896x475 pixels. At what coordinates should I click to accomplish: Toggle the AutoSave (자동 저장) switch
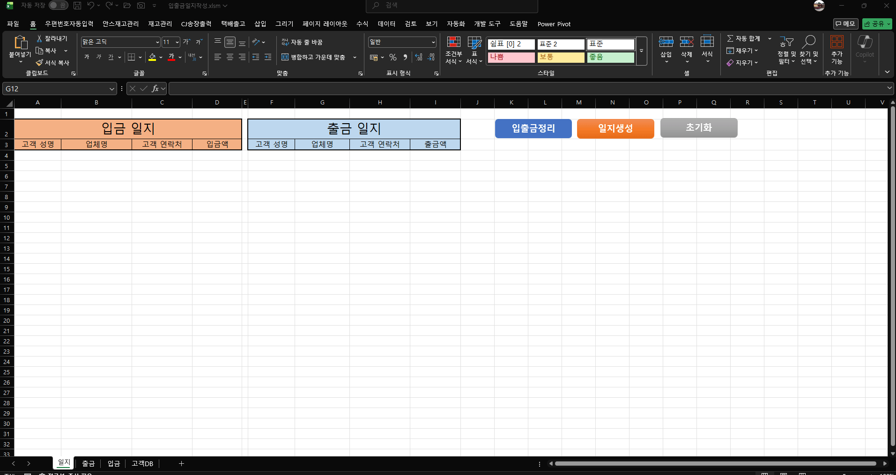point(58,6)
